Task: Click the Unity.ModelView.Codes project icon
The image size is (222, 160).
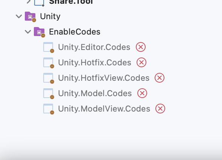Action: point(49,109)
